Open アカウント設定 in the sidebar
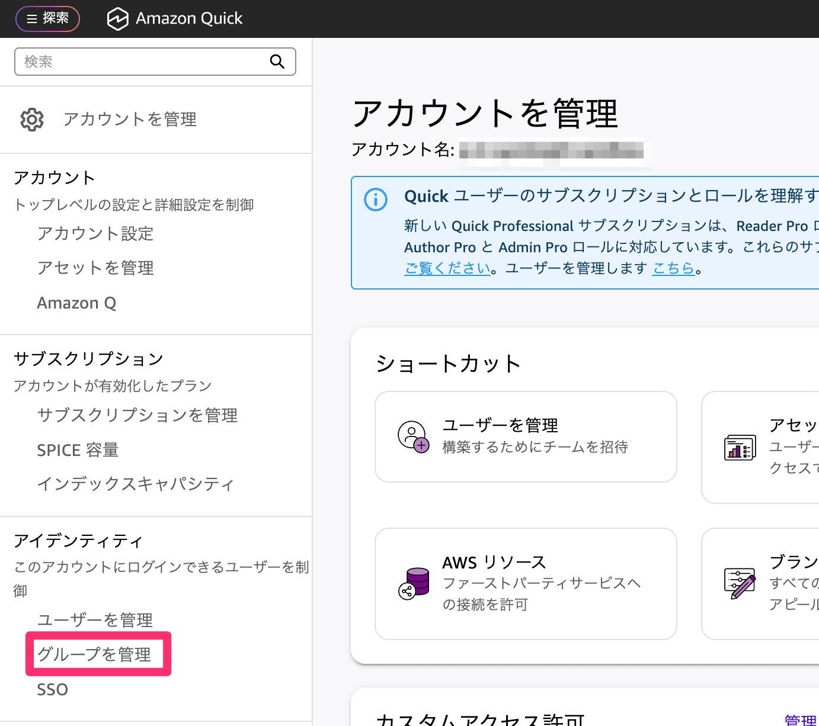 pyautogui.click(x=95, y=234)
